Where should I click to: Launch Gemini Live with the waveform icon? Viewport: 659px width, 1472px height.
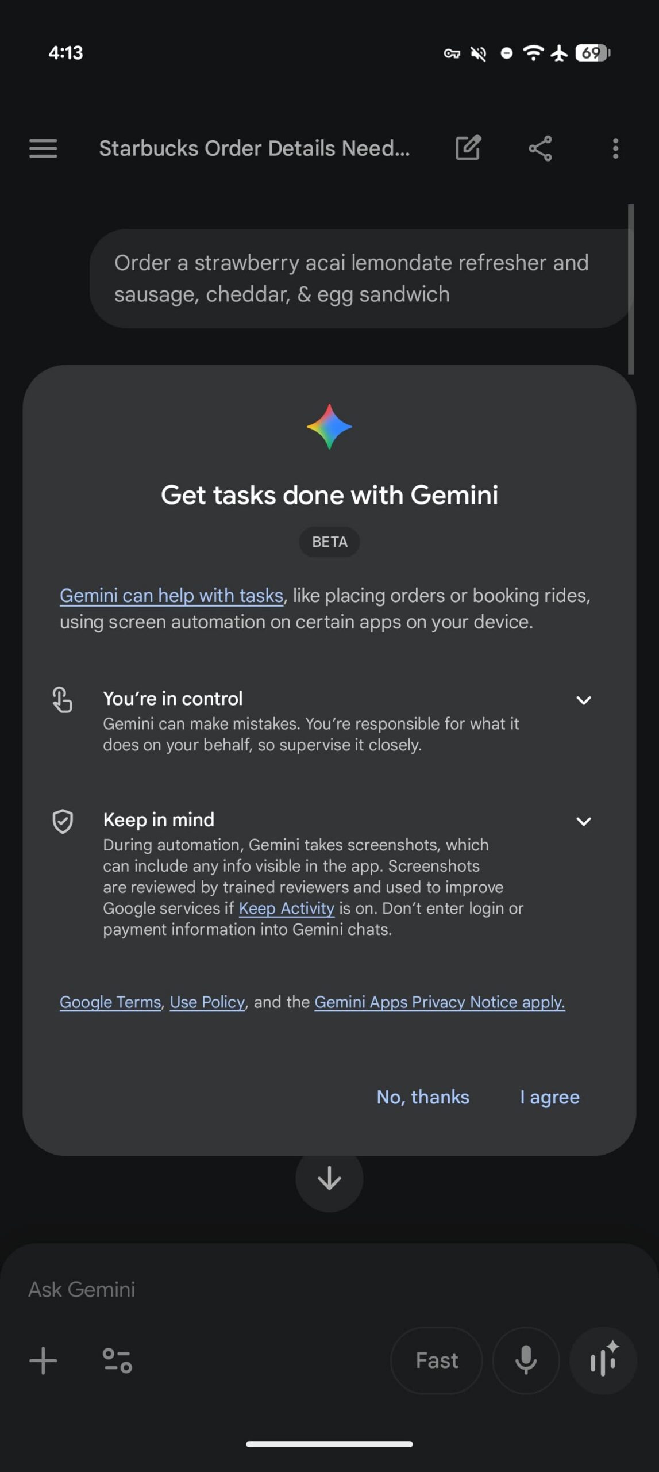(603, 1360)
